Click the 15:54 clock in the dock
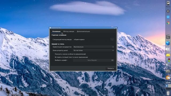The width and height of the screenshot is (171, 96). 168,83
